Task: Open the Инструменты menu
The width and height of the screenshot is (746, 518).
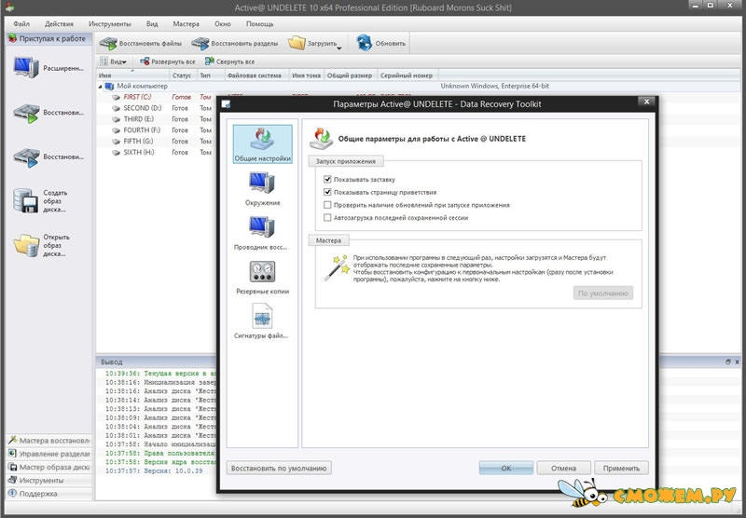Action: coord(109,23)
